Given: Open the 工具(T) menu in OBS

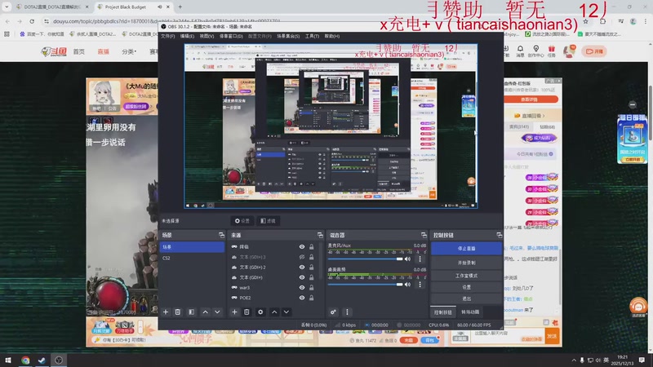Looking at the screenshot, I should (312, 36).
